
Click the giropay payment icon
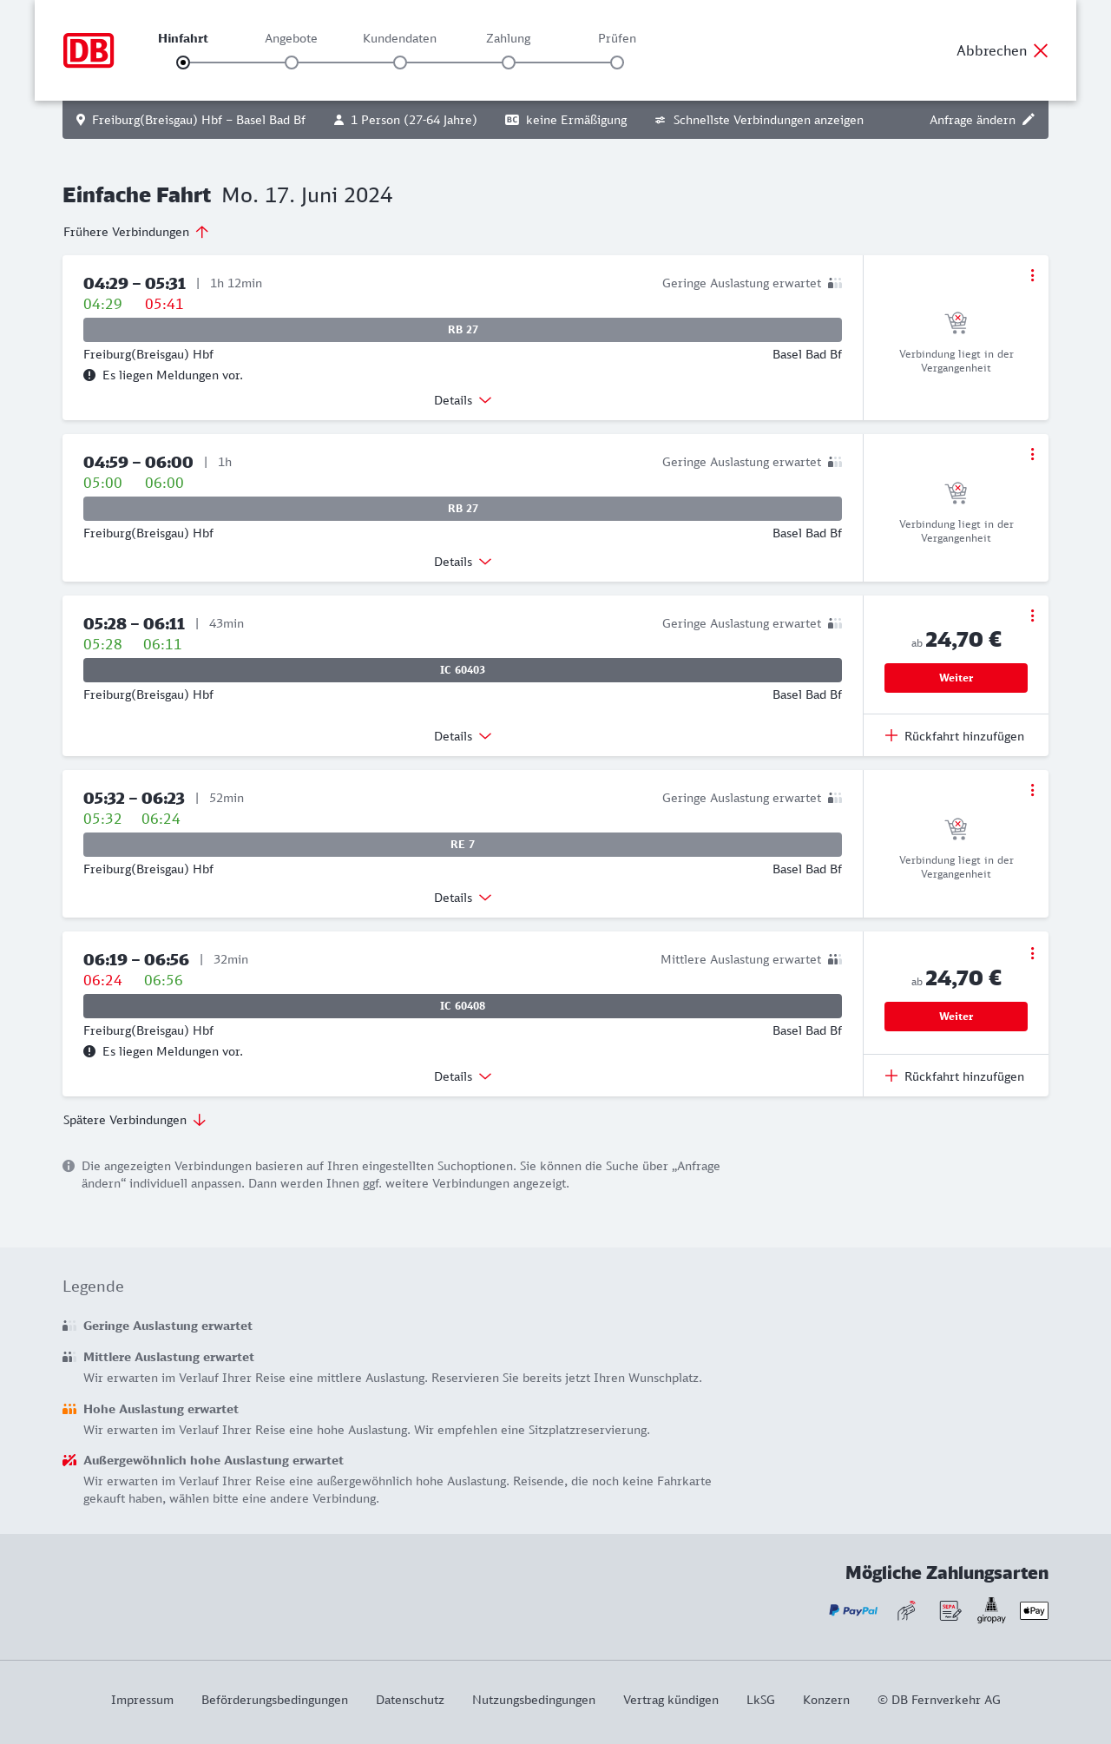click(x=991, y=1610)
